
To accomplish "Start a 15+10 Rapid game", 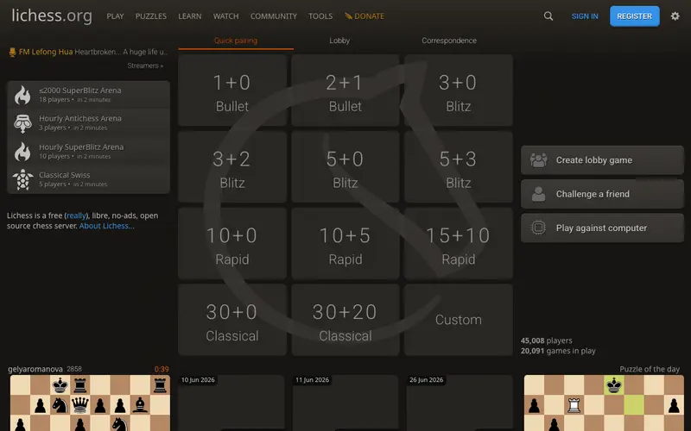I will [x=459, y=243].
